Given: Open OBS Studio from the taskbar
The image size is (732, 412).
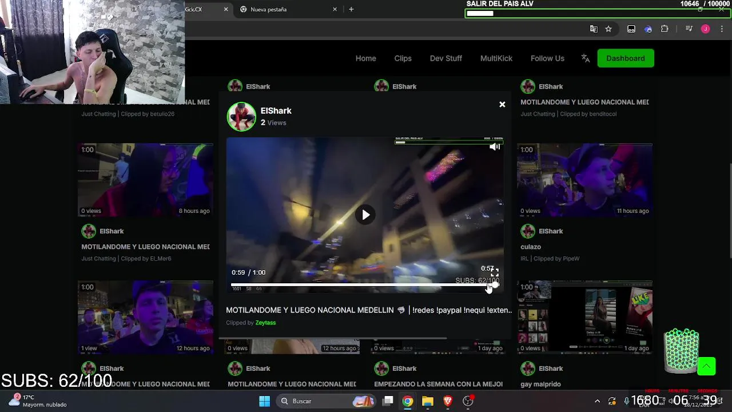Looking at the screenshot, I should 468,401.
